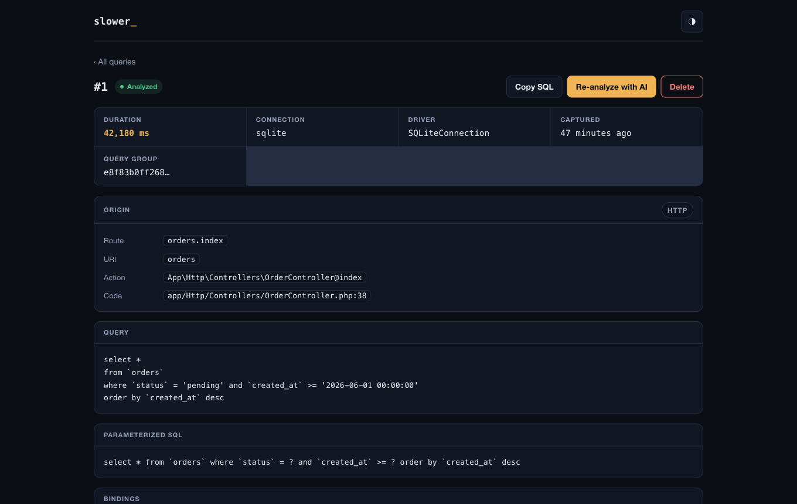Toggle the dark/light theme icon
The width and height of the screenshot is (797, 504).
pos(692,22)
